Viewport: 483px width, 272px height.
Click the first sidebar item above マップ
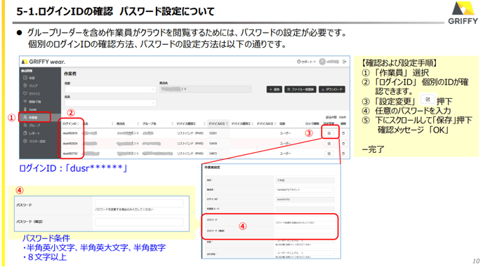[29, 78]
